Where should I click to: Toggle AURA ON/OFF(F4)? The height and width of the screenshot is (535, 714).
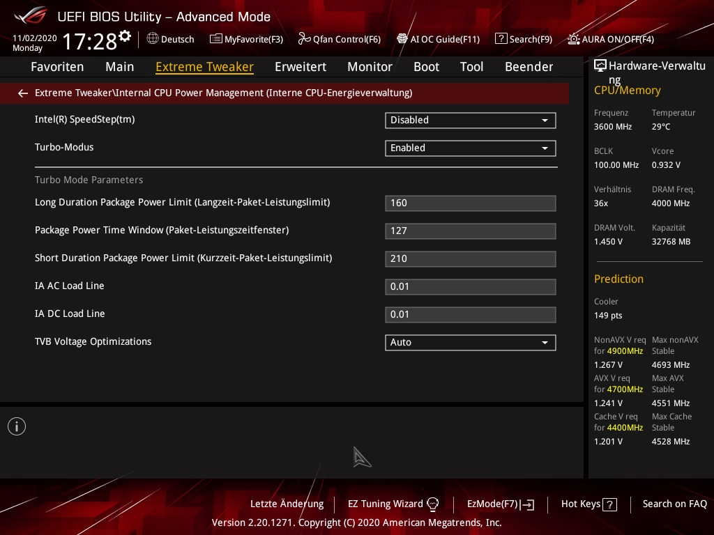pyautogui.click(x=611, y=39)
